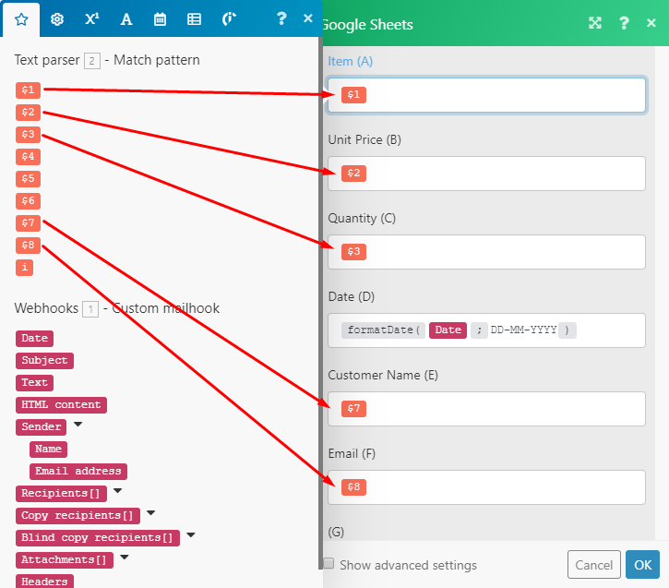The height and width of the screenshot is (588, 669).
Task: Click into the Unit Price (B) field
Action: point(486,174)
